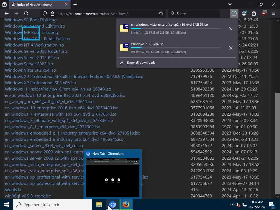Cancel the Windows 7 SP1 x64 download
280x210 pixels.
[231, 48]
